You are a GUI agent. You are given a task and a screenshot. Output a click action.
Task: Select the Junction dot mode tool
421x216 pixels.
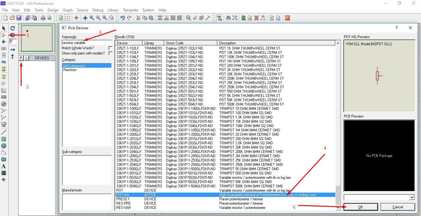pos(4,42)
